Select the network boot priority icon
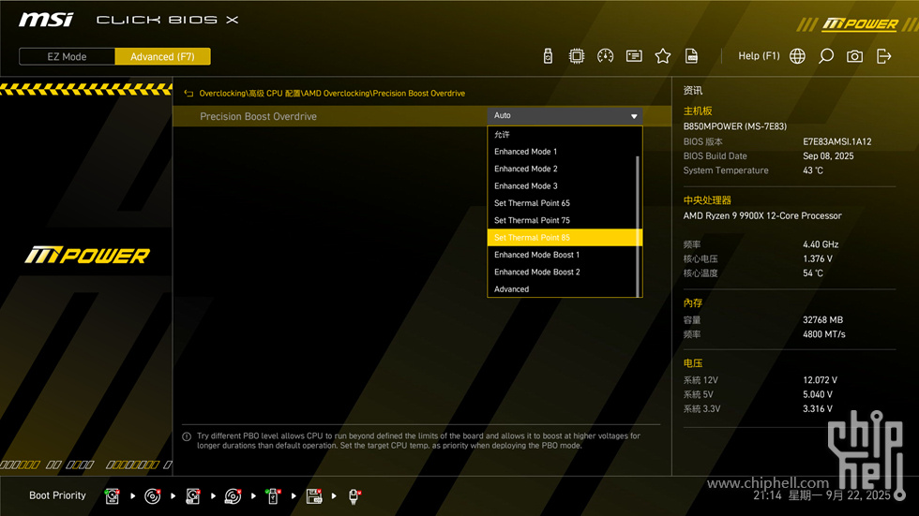 click(x=354, y=496)
